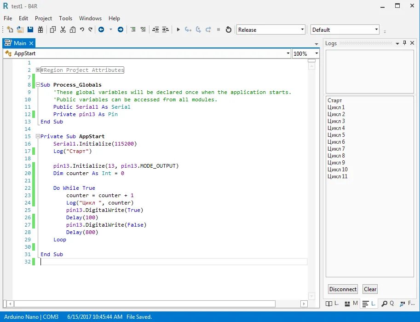
Task: Select the log entry 'Цикл 5'
Action: [x=336, y=135]
